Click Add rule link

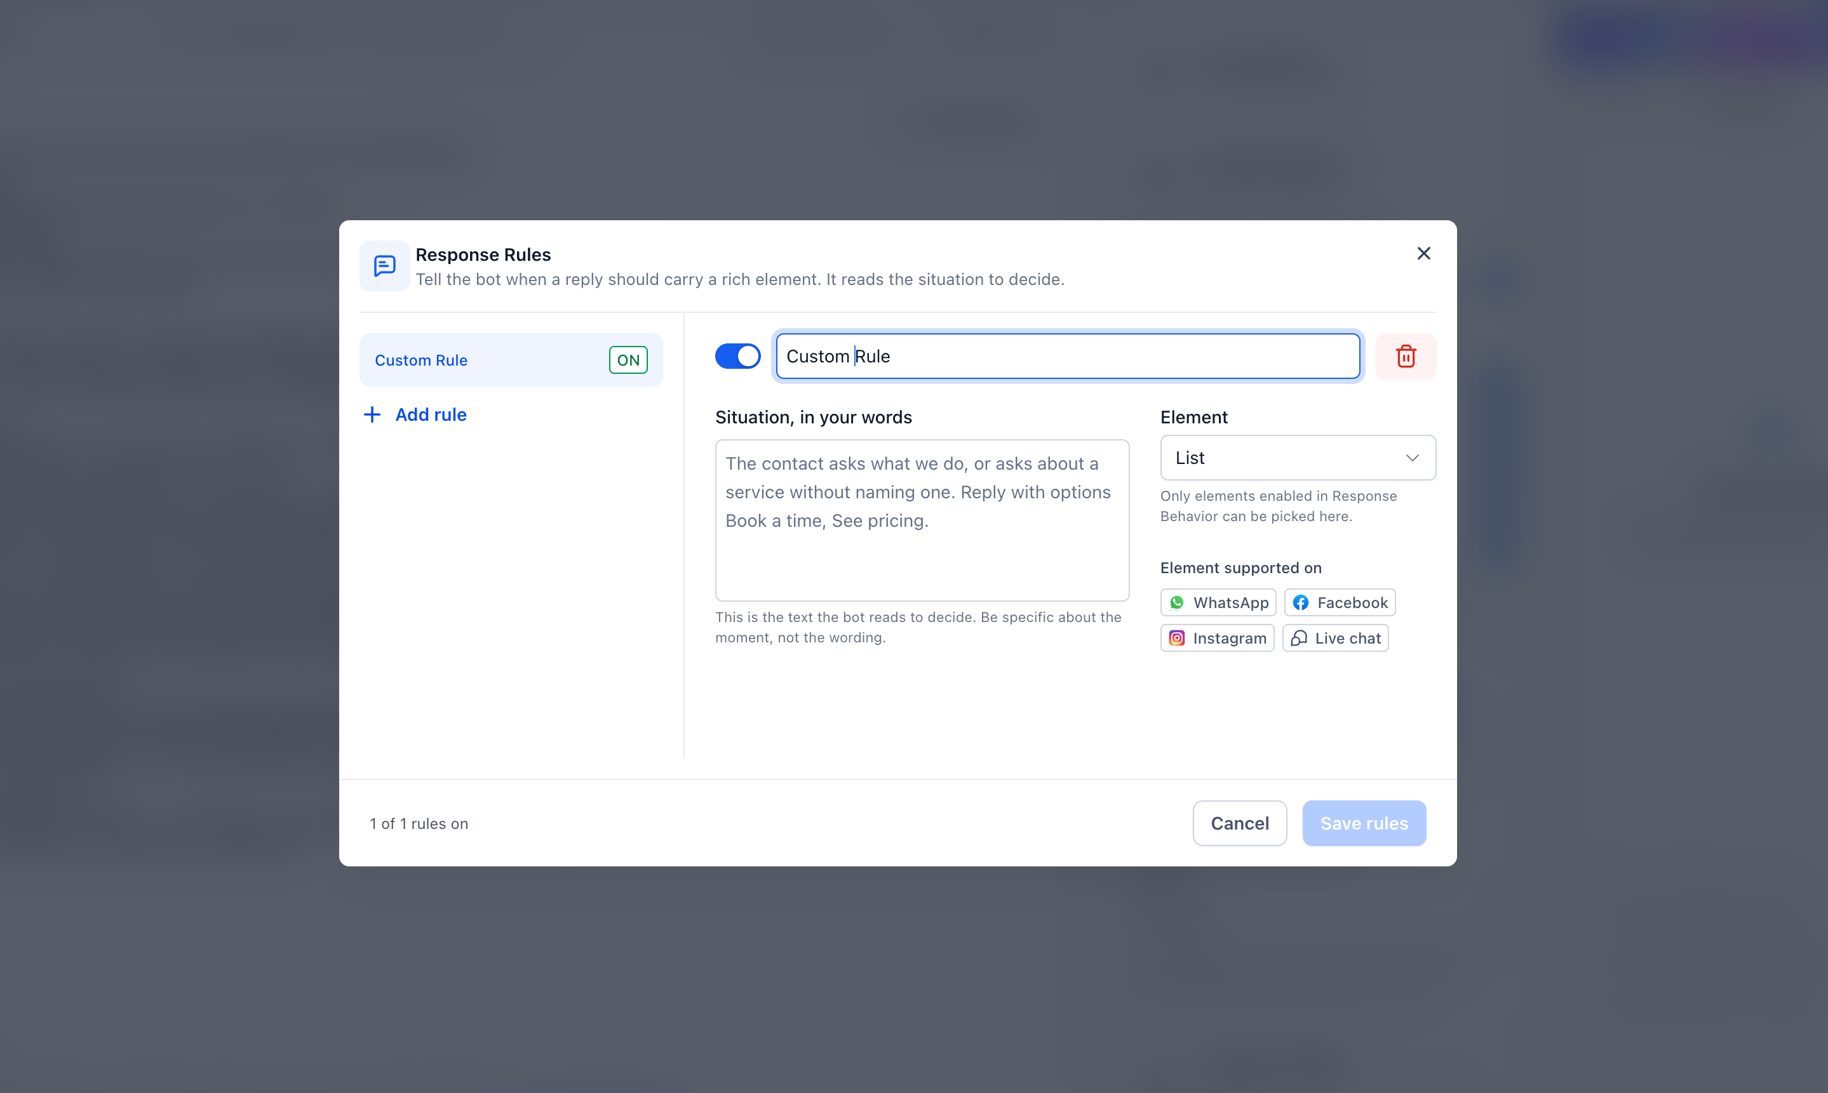point(415,414)
